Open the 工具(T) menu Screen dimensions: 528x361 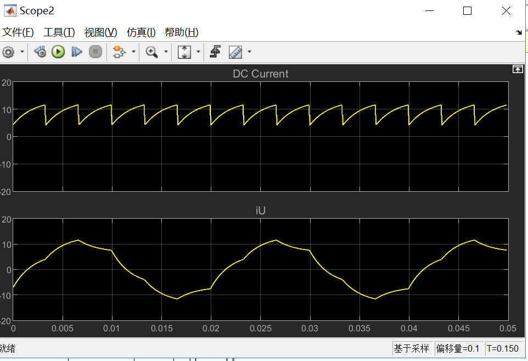coord(59,32)
